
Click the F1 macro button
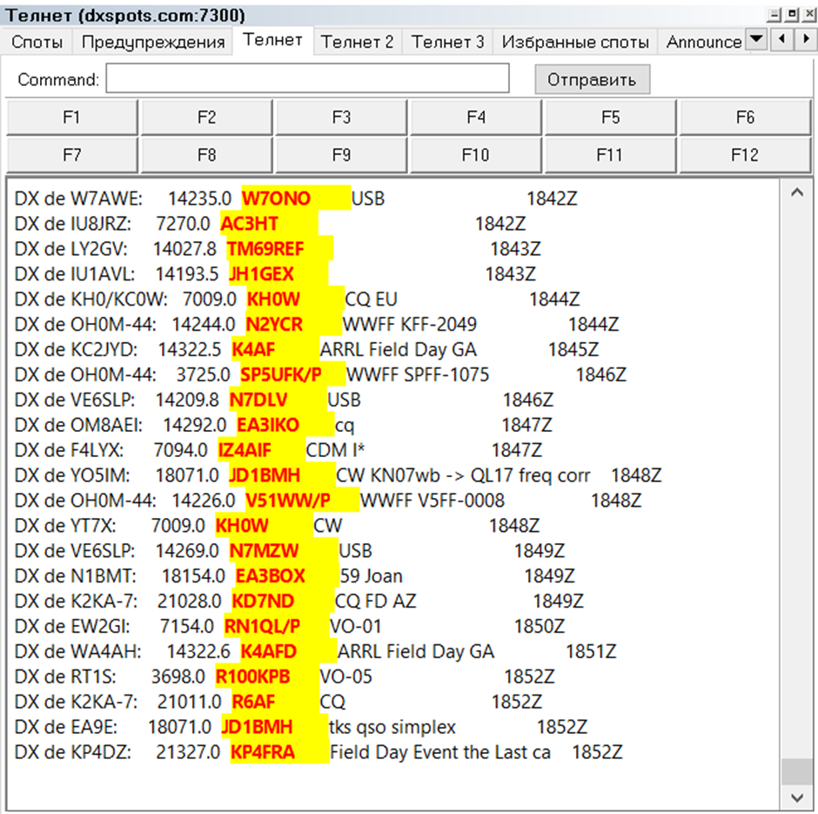tap(72, 118)
